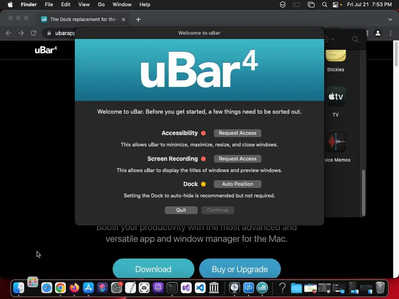This screenshot has width=399, height=299.
Task: Open the App Store Dock icon
Action: point(88,288)
